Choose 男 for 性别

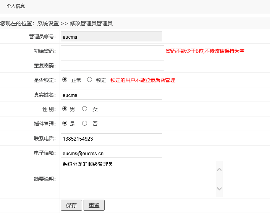65,109
